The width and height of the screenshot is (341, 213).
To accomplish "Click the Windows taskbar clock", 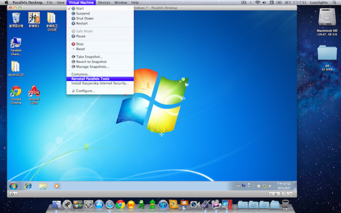I will (x=283, y=186).
